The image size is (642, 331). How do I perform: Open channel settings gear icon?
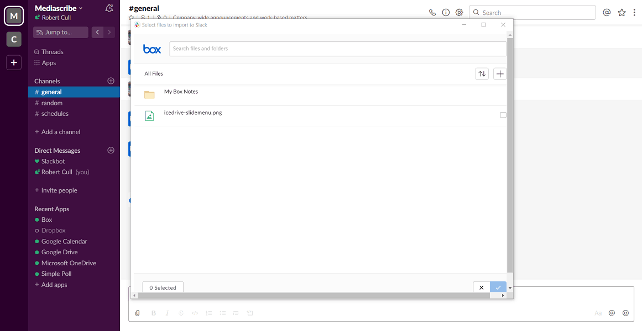click(460, 13)
